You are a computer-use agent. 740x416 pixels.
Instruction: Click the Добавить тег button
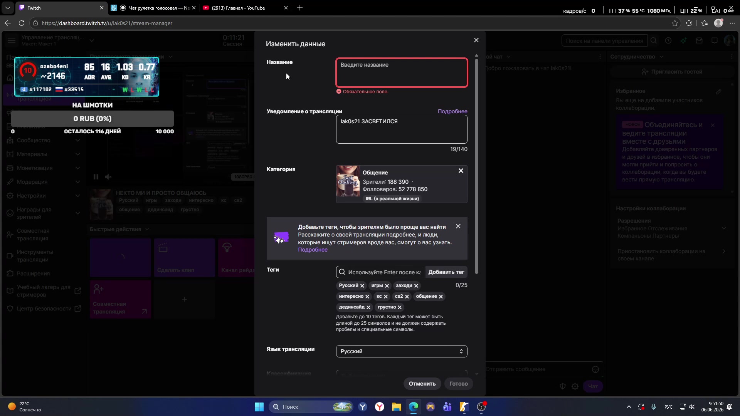446,272
